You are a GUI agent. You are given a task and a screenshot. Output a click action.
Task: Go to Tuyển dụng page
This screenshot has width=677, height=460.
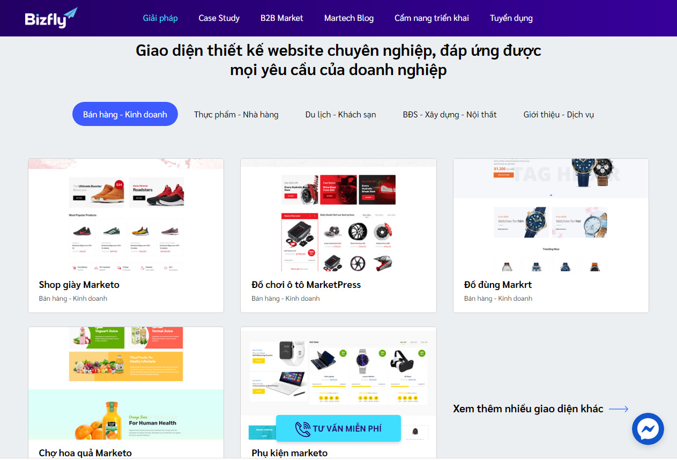point(511,18)
